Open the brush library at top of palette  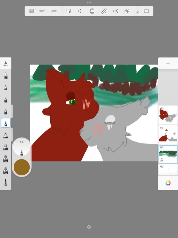coord(6,64)
